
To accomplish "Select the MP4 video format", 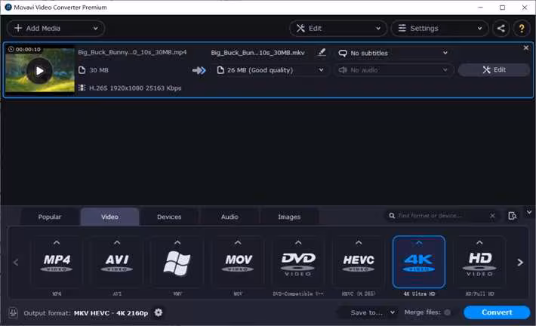I will [x=57, y=263].
